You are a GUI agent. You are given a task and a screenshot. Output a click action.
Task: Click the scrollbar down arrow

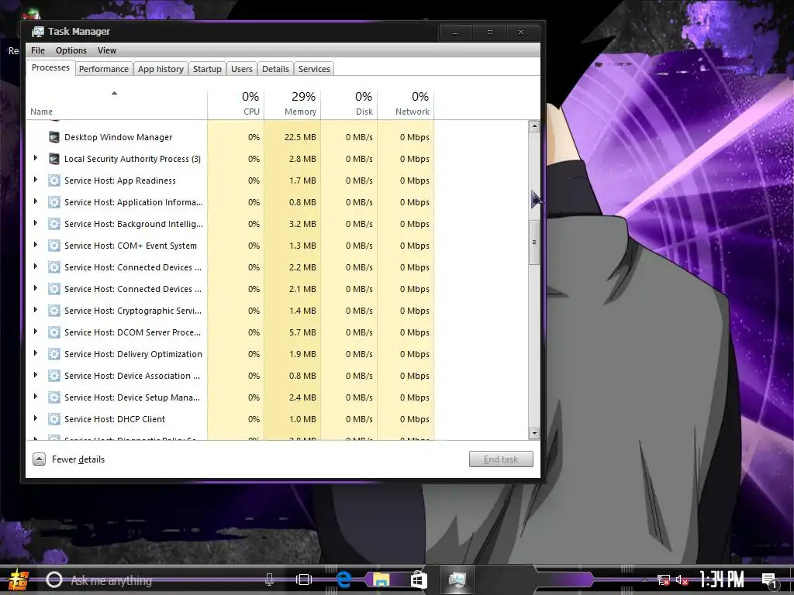click(x=533, y=433)
